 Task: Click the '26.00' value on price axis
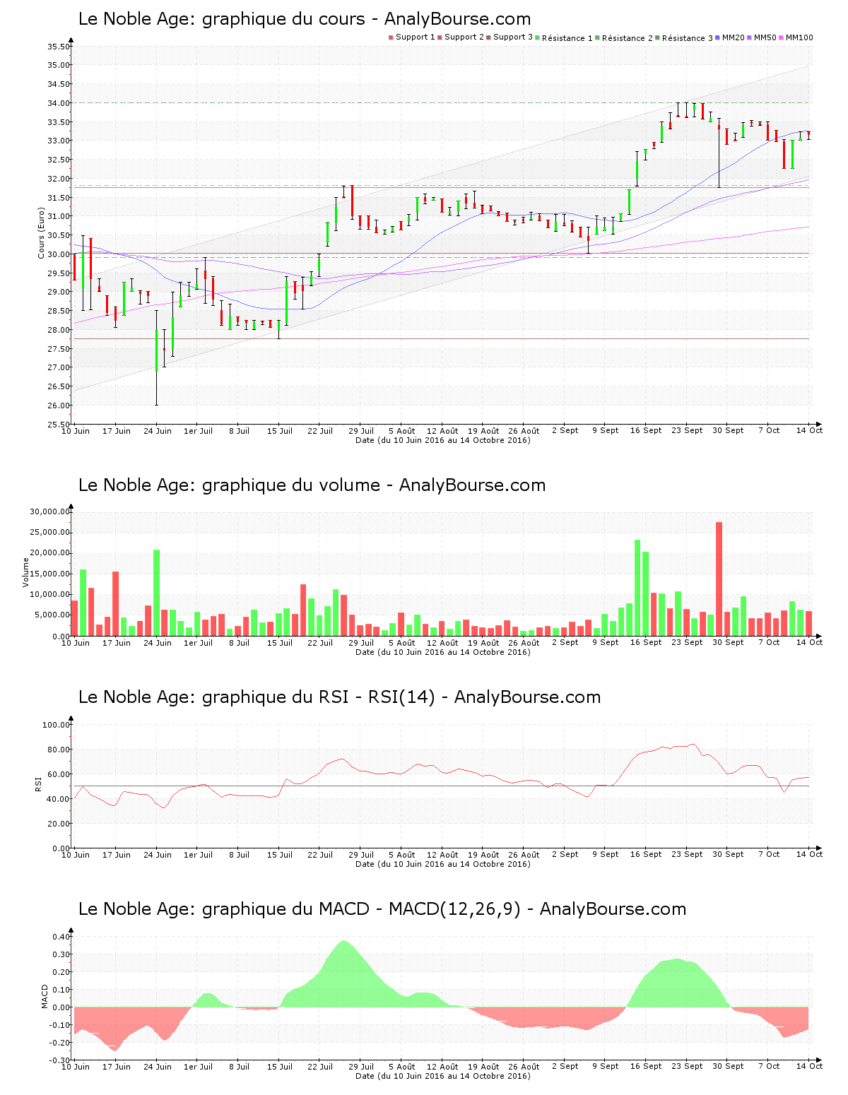click(x=59, y=406)
